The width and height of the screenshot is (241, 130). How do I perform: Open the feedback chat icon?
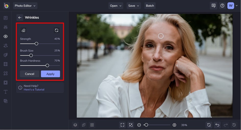[x=213, y=6]
